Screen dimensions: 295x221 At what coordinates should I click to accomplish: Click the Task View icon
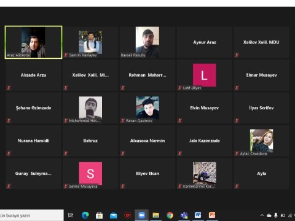71,215
